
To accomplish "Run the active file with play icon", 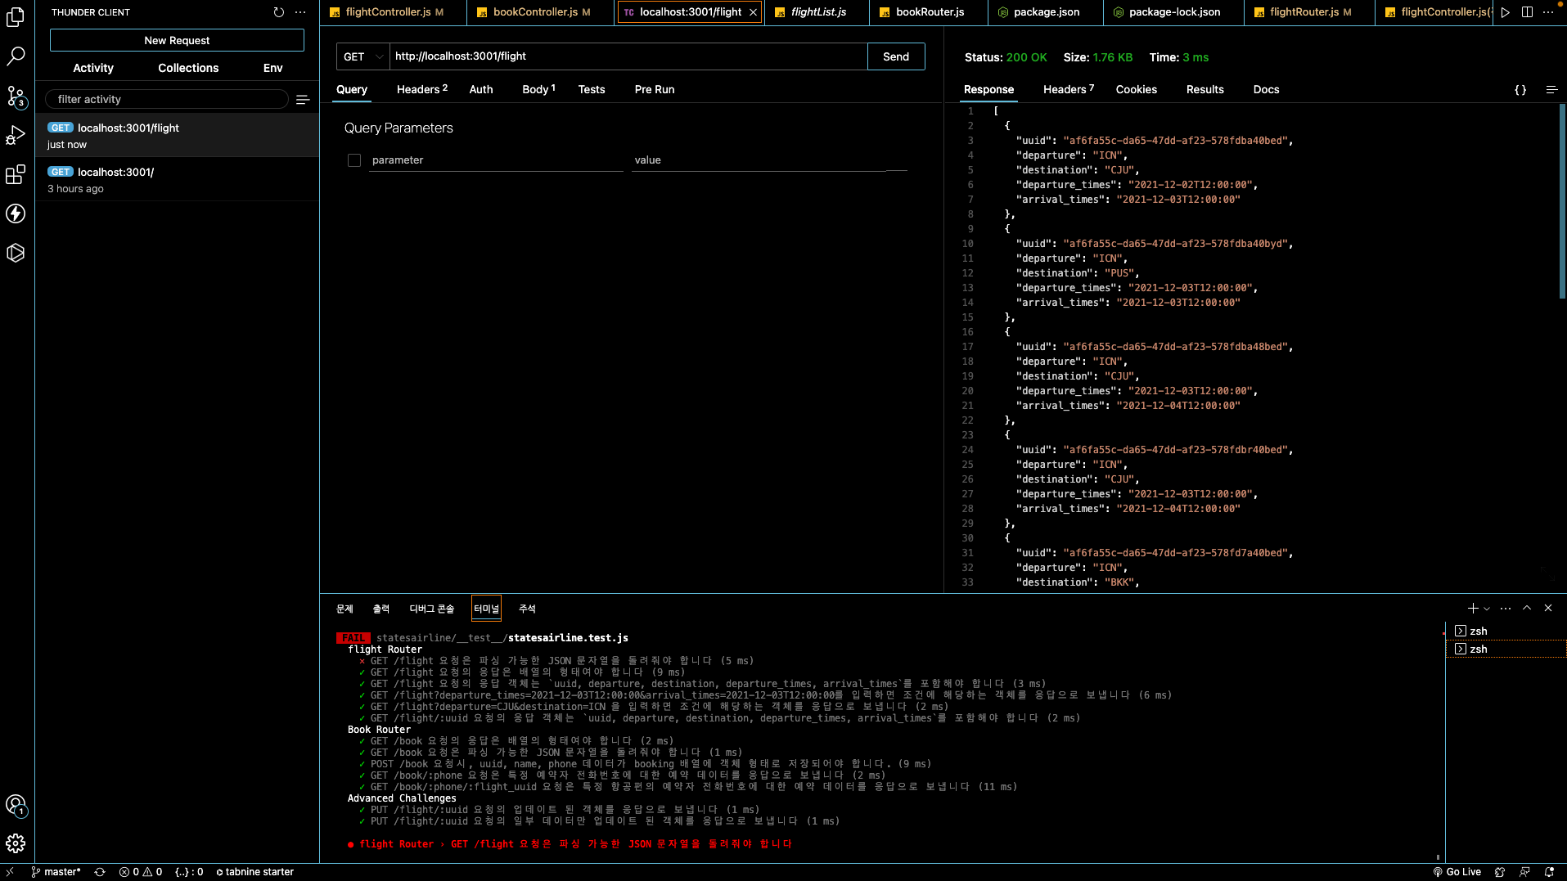I will click(1505, 12).
